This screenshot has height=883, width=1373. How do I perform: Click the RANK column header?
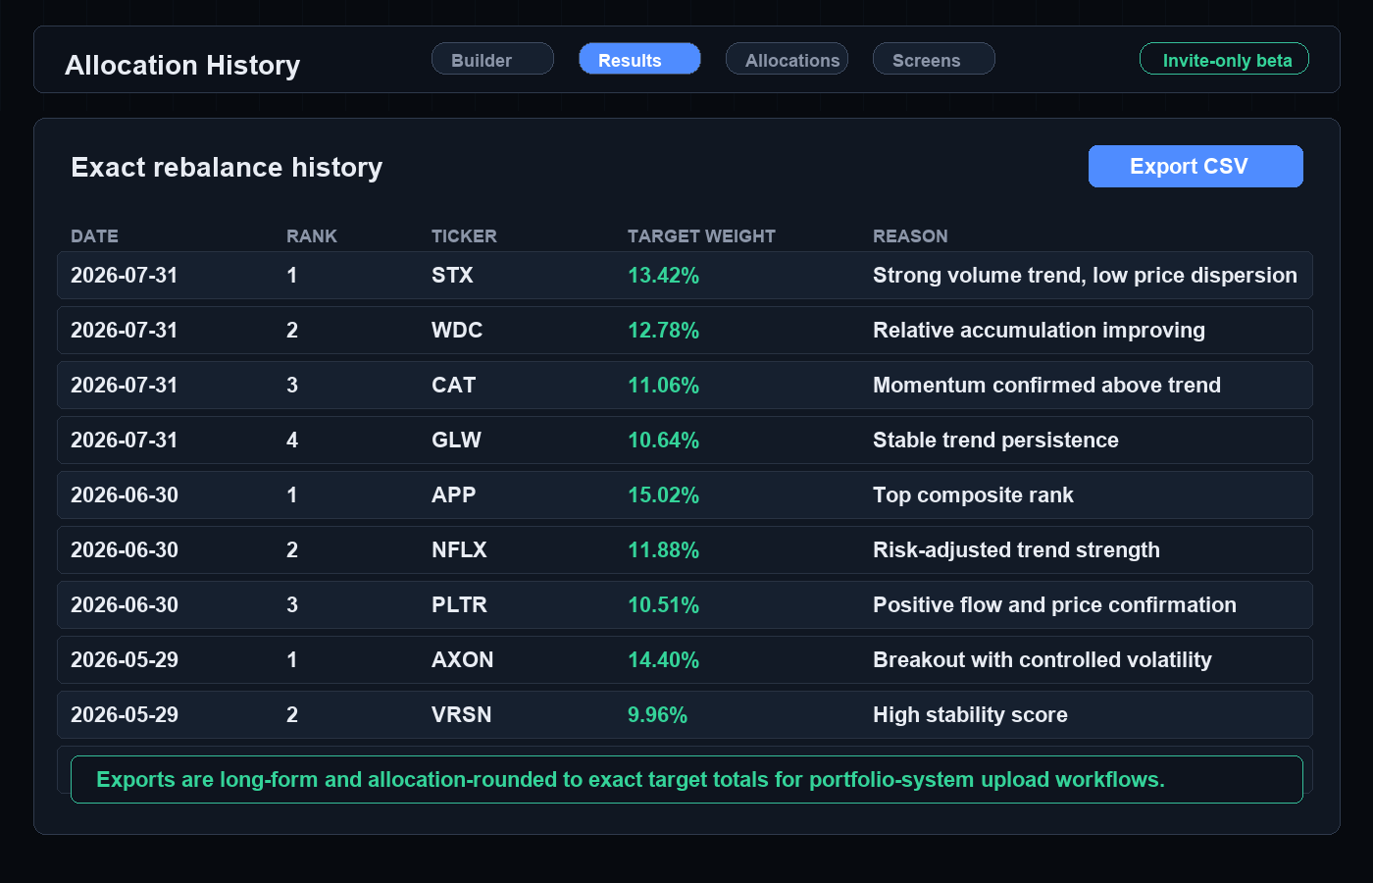tap(312, 236)
